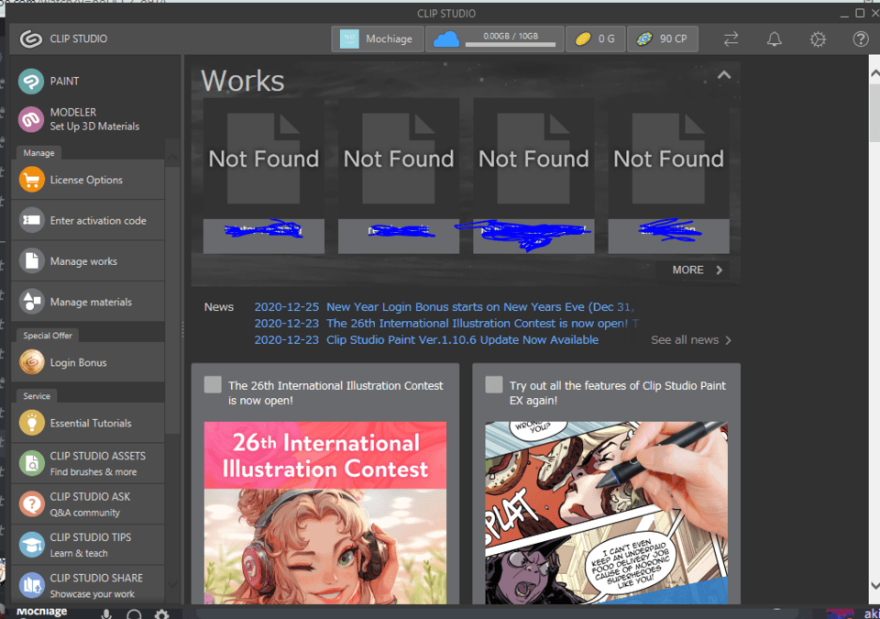Open the Ver.1.10.6 Update news link
The image size is (880, 619).
462,340
